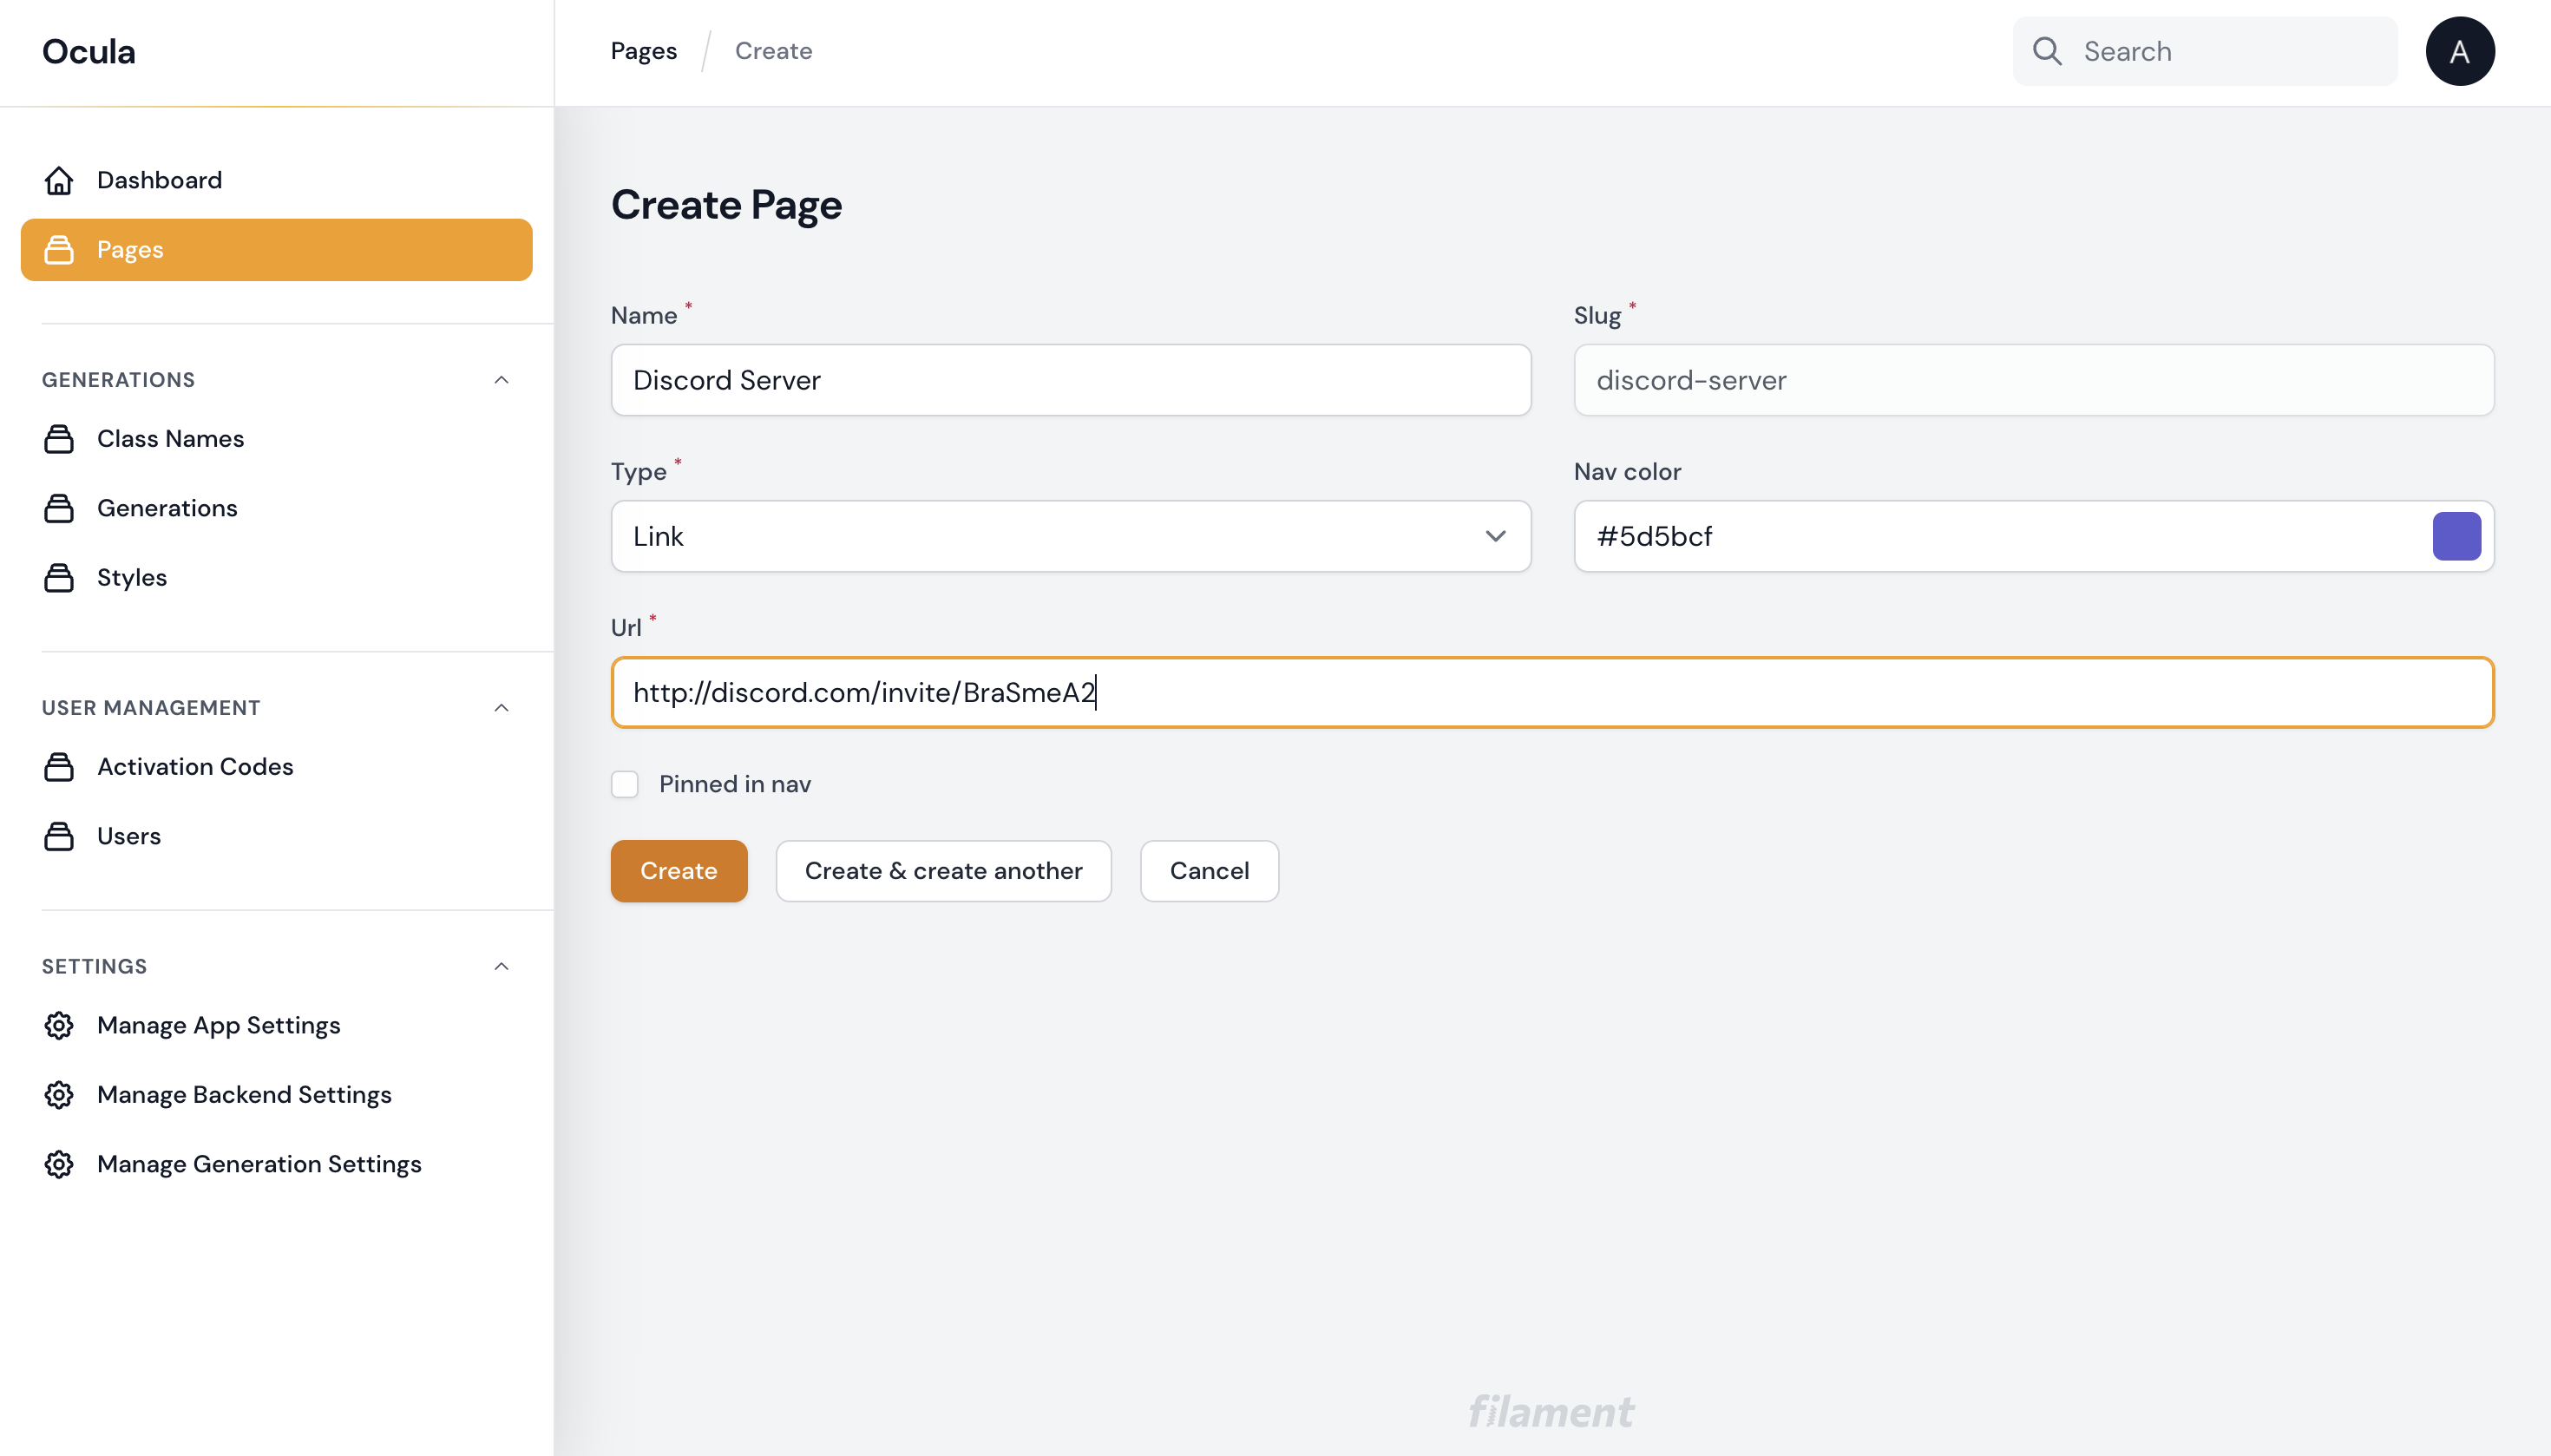Click Create & create another button
This screenshot has width=2551, height=1456.
943,871
